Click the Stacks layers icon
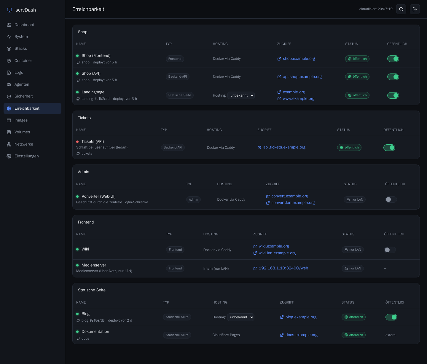 (x=9, y=49)
